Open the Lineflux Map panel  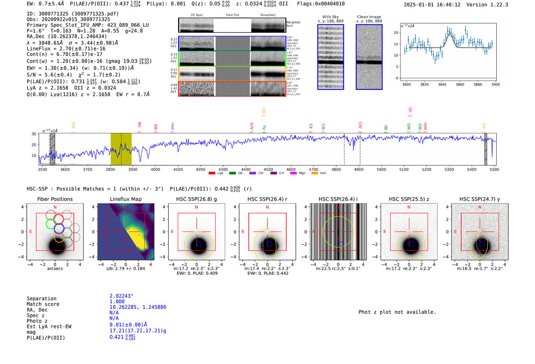[x=126, y=232]
